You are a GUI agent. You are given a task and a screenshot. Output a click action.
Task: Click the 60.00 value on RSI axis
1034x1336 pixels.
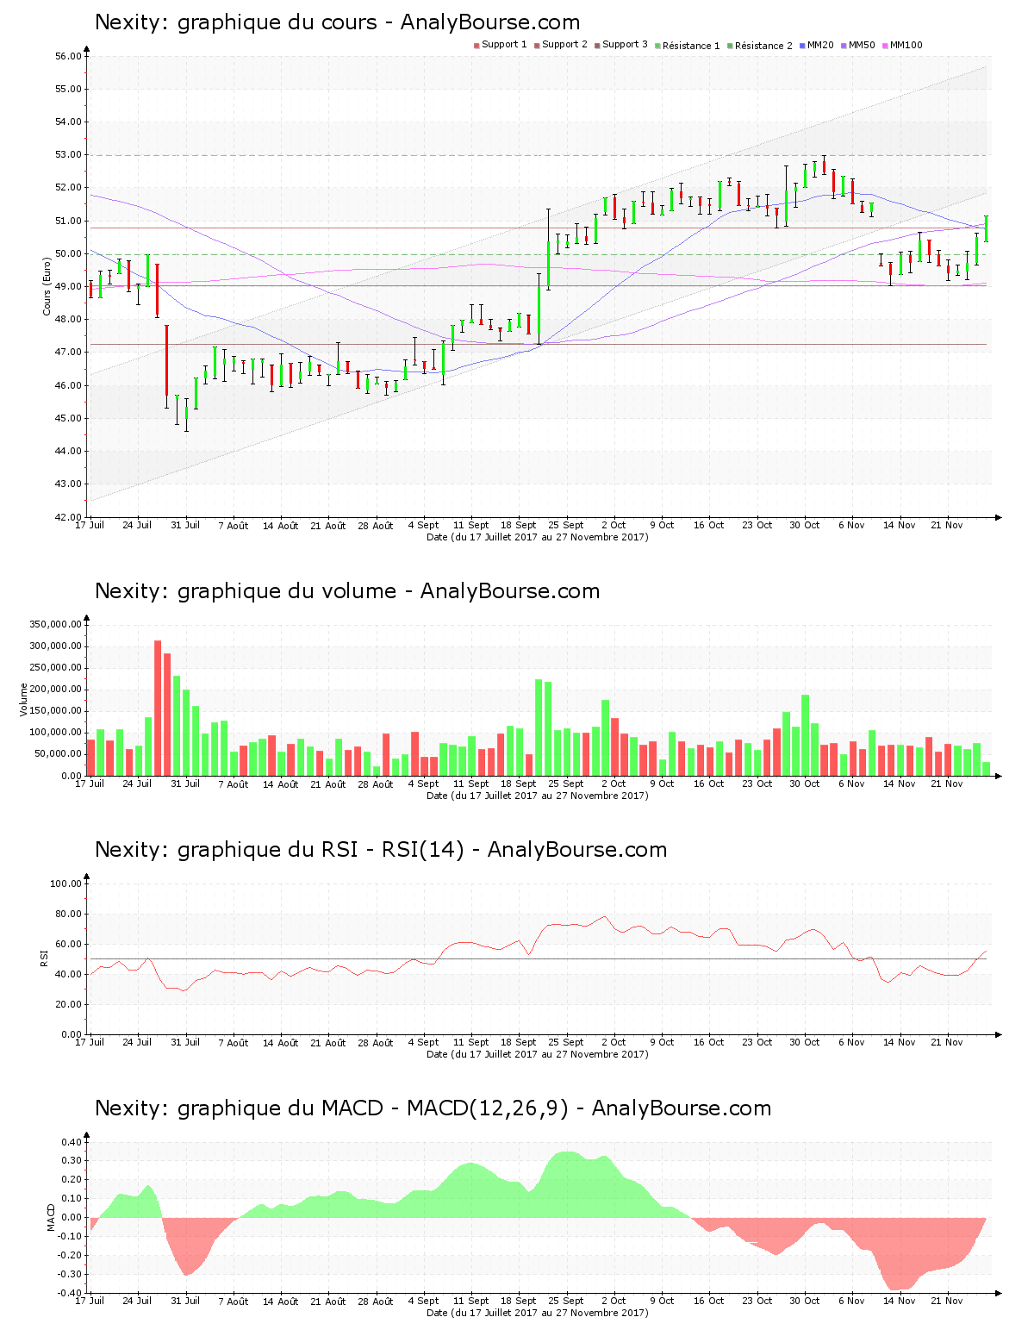click(x=68, y=944)
